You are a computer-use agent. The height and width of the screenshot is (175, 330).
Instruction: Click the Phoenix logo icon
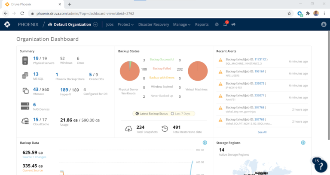pos(7,24)
